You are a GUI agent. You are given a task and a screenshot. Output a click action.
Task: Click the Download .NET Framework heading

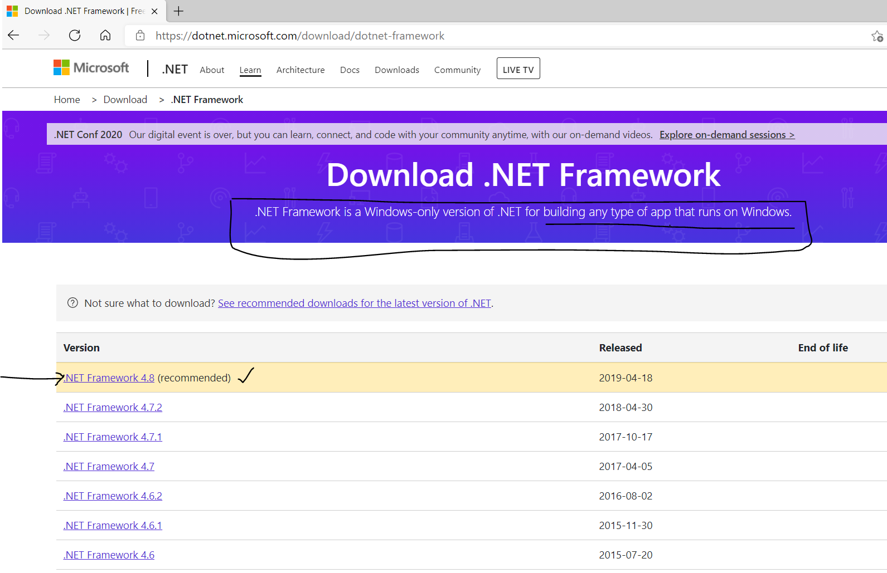click(x=523, y=175)
